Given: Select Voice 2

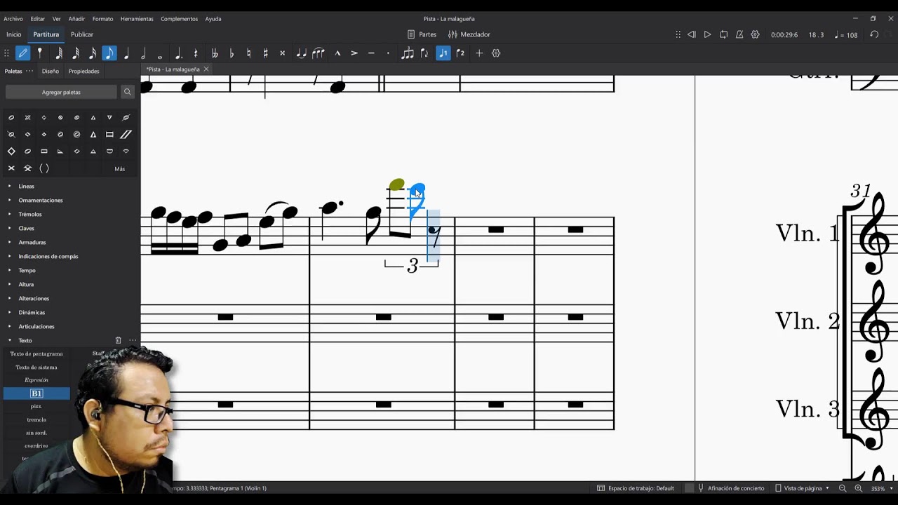Looking at the screenshot, I should tap(460, 53).
